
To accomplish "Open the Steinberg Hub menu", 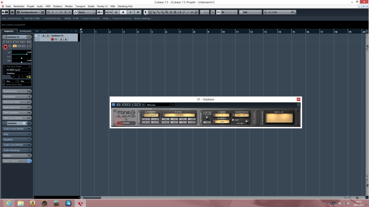I will [x=125, y=6].
